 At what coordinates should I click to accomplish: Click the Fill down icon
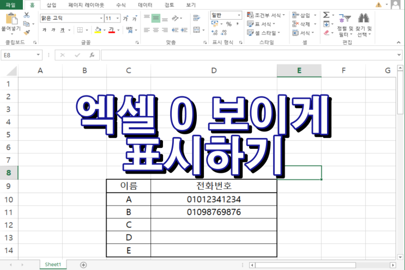326,24
